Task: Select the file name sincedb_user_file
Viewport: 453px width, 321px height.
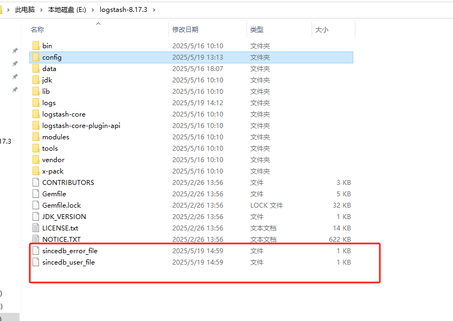Action: tap(68, 262)
